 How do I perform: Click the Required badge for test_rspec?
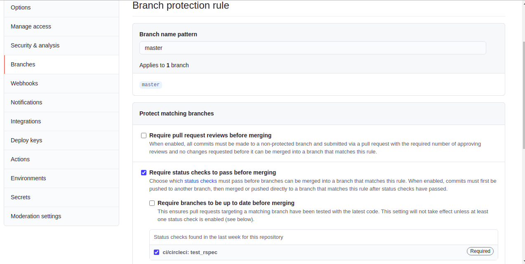click(480, 251)
